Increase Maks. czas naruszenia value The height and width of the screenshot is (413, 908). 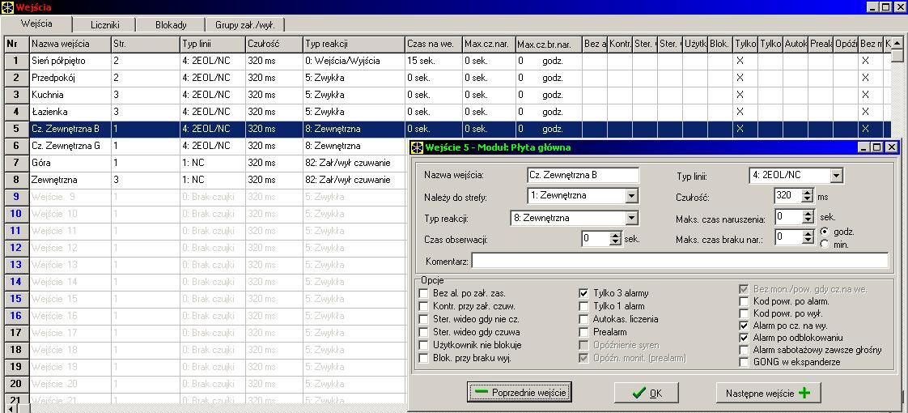pos(808,215)
